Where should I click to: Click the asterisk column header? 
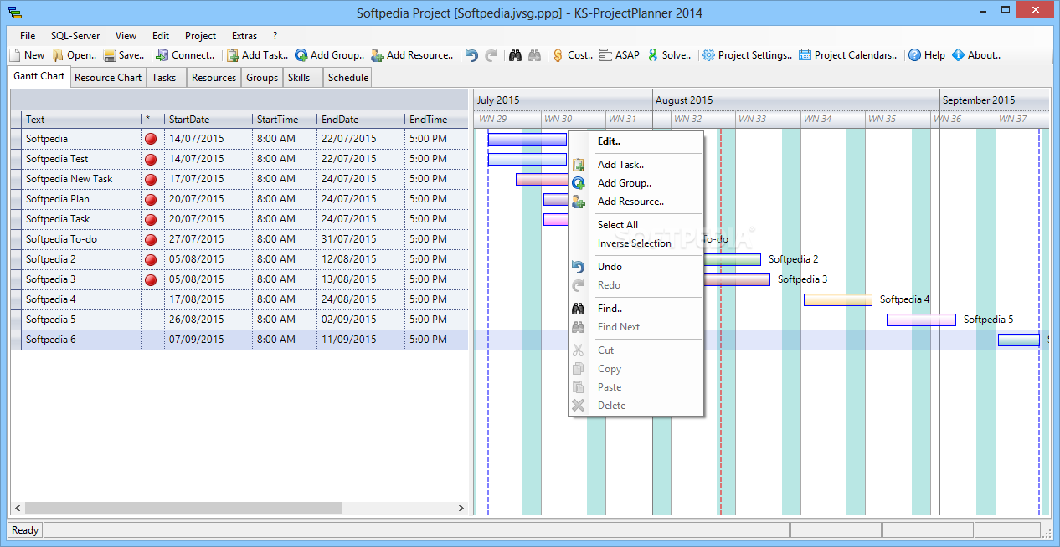tap(152, 120)
